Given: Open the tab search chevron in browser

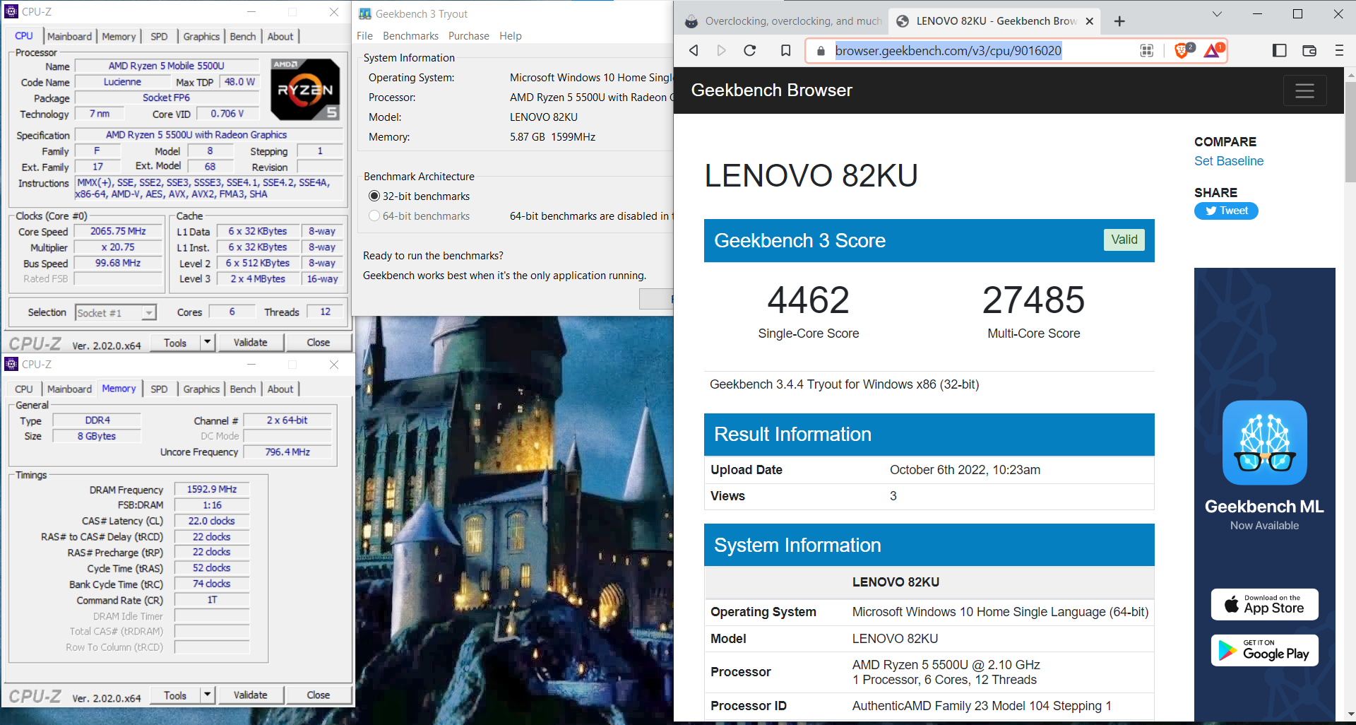Looking at the screenshot, I should (x=1217, y=13).
